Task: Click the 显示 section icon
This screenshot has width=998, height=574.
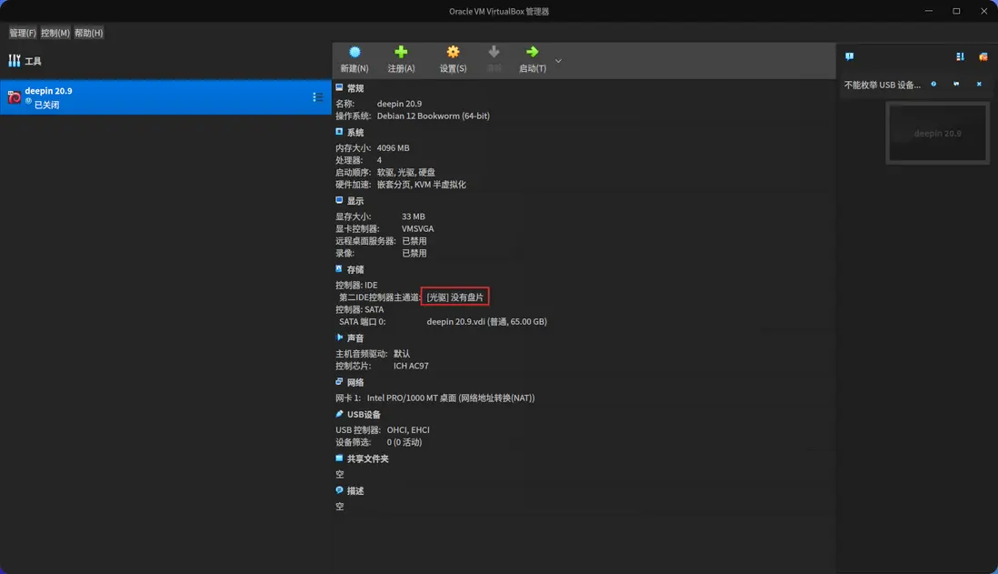Action: [x=339, y=200]
